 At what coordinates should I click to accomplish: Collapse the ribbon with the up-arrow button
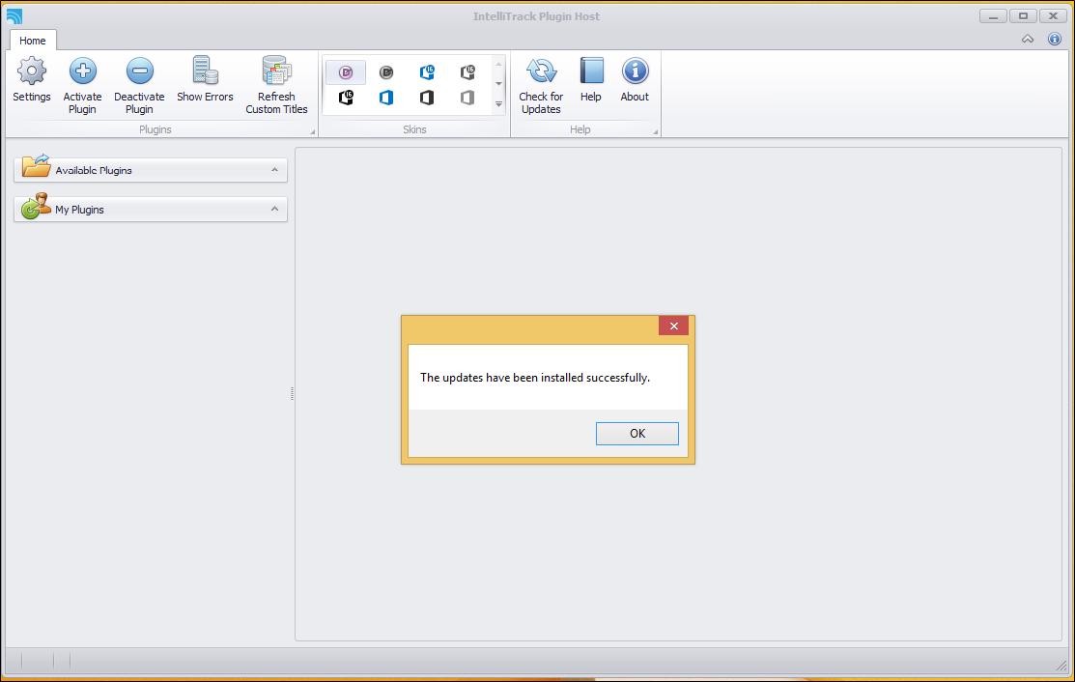click(x=1028, y=39)
